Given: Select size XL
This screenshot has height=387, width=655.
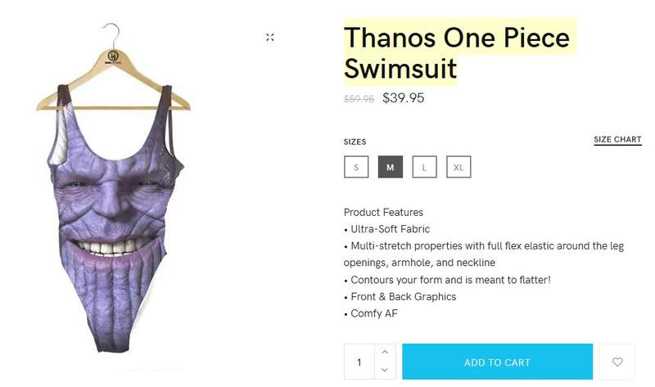Looking at the screenshot, I should 458,167.
